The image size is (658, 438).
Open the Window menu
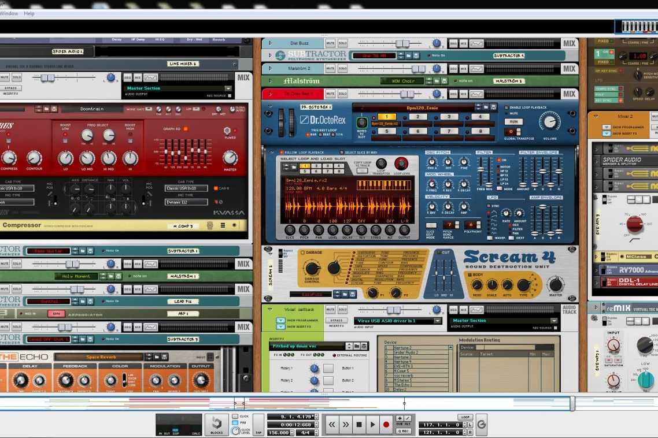pyautogui.click(x=9, y=13)
